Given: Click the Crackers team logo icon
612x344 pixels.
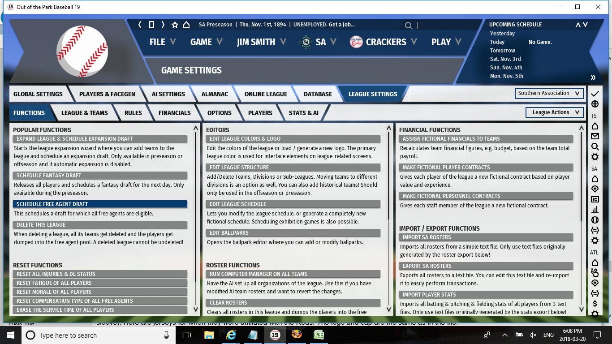Looking at the screenshot, I should (x=356, y=42).
